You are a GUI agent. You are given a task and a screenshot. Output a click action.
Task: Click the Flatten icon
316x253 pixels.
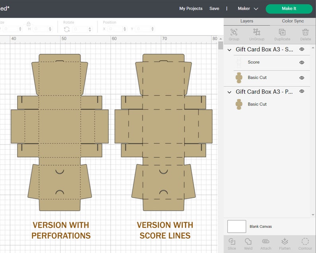[x=285, y=241]
